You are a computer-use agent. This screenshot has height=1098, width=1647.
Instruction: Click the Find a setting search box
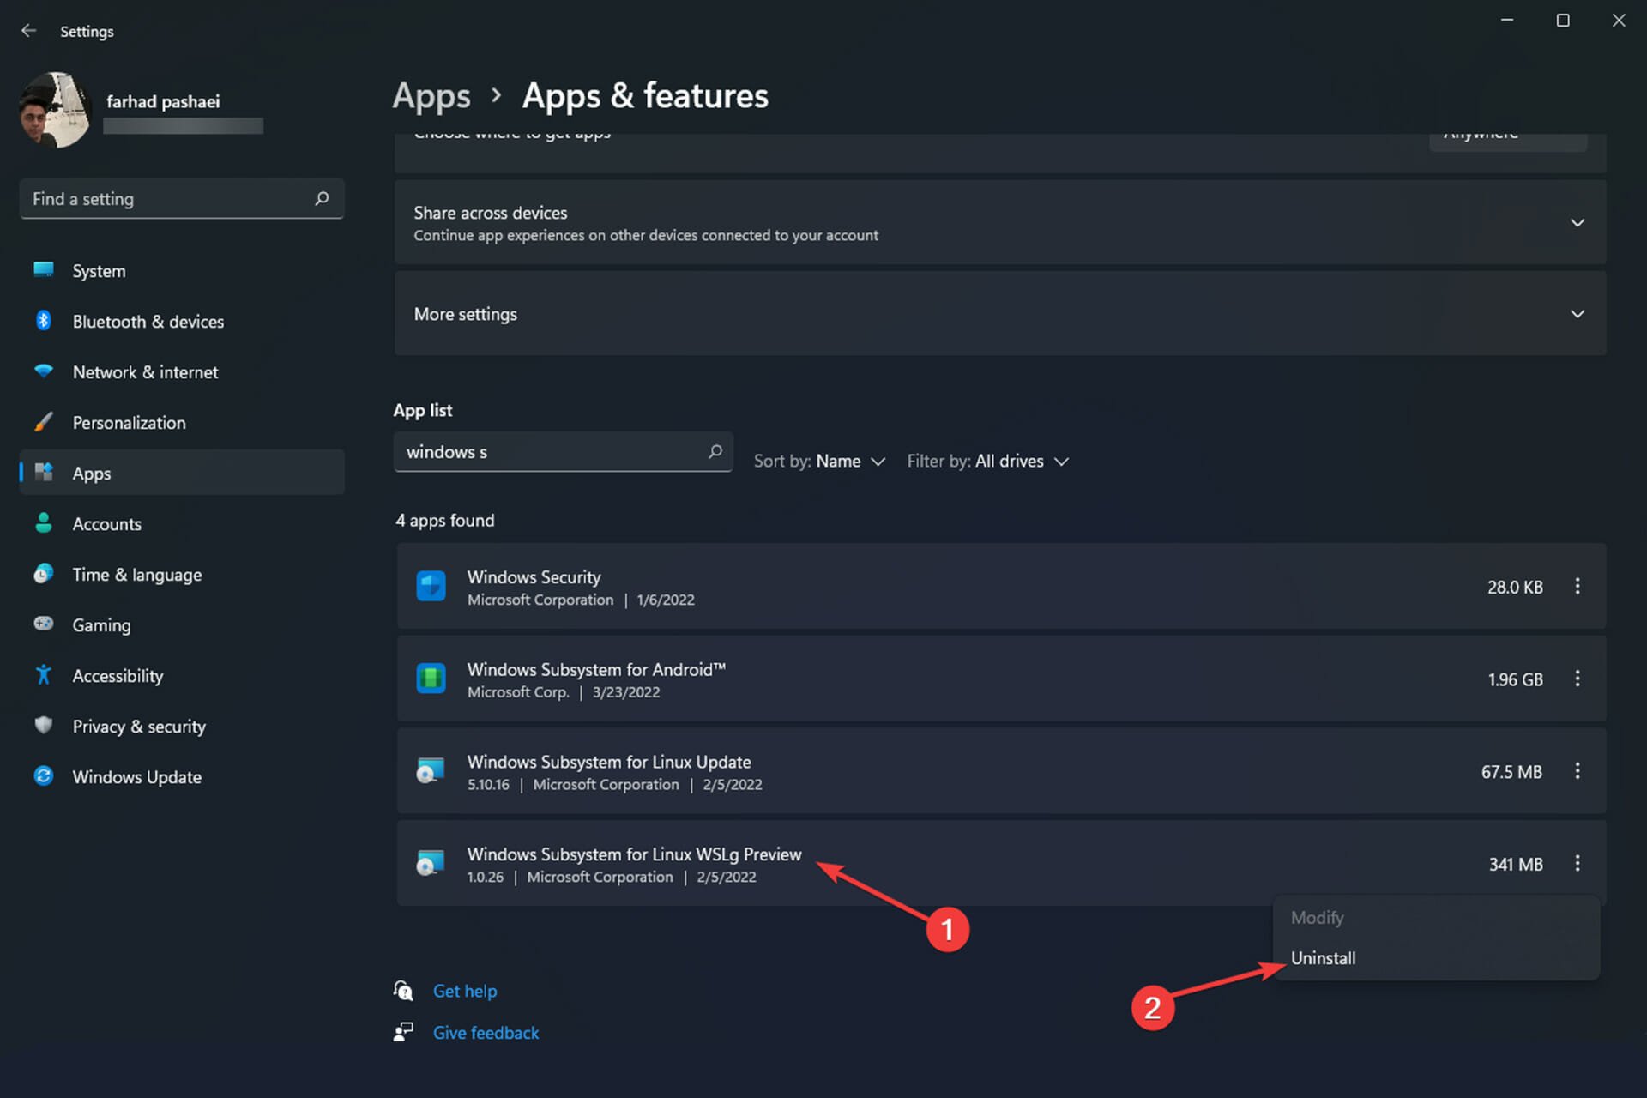click(182, 199)
